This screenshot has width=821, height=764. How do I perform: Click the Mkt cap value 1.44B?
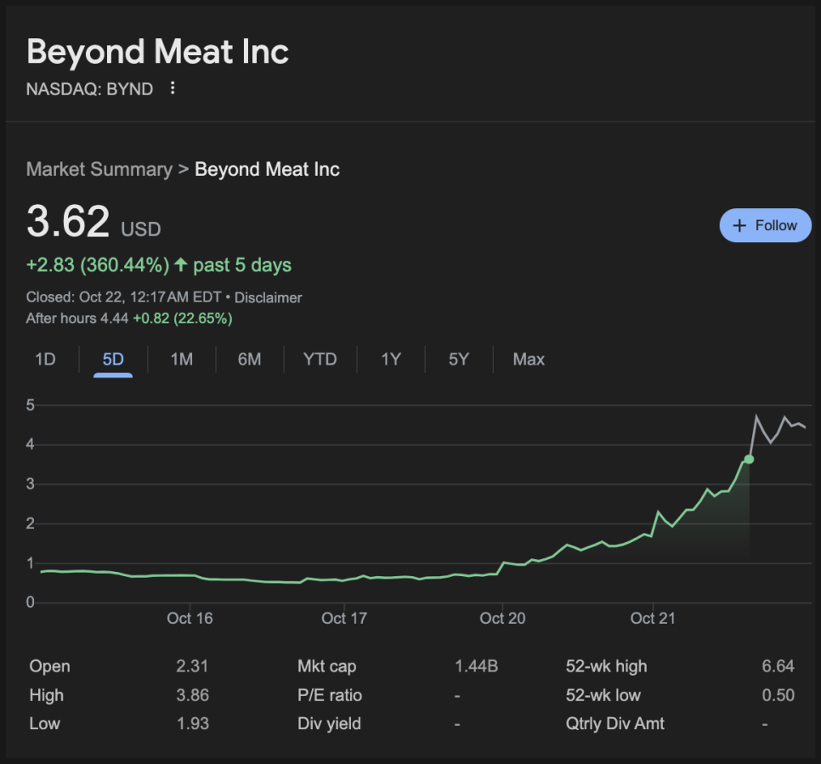pyautogui.click(x=476, y=666)
